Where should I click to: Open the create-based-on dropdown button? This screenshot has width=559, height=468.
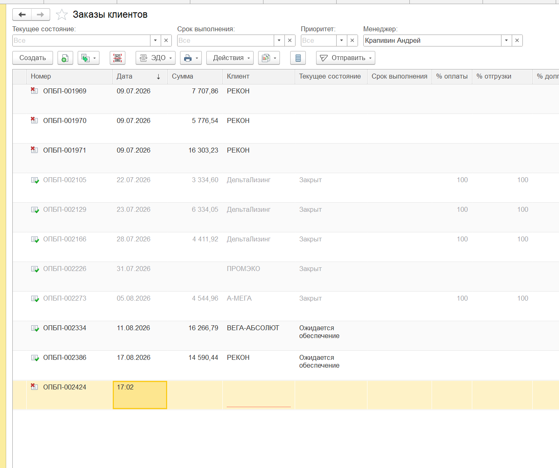coord(88,58)
